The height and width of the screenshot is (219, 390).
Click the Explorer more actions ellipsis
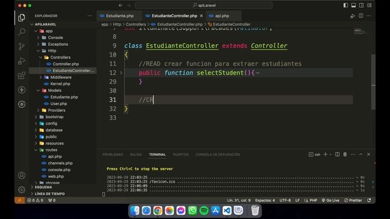[x=90, y=16]
